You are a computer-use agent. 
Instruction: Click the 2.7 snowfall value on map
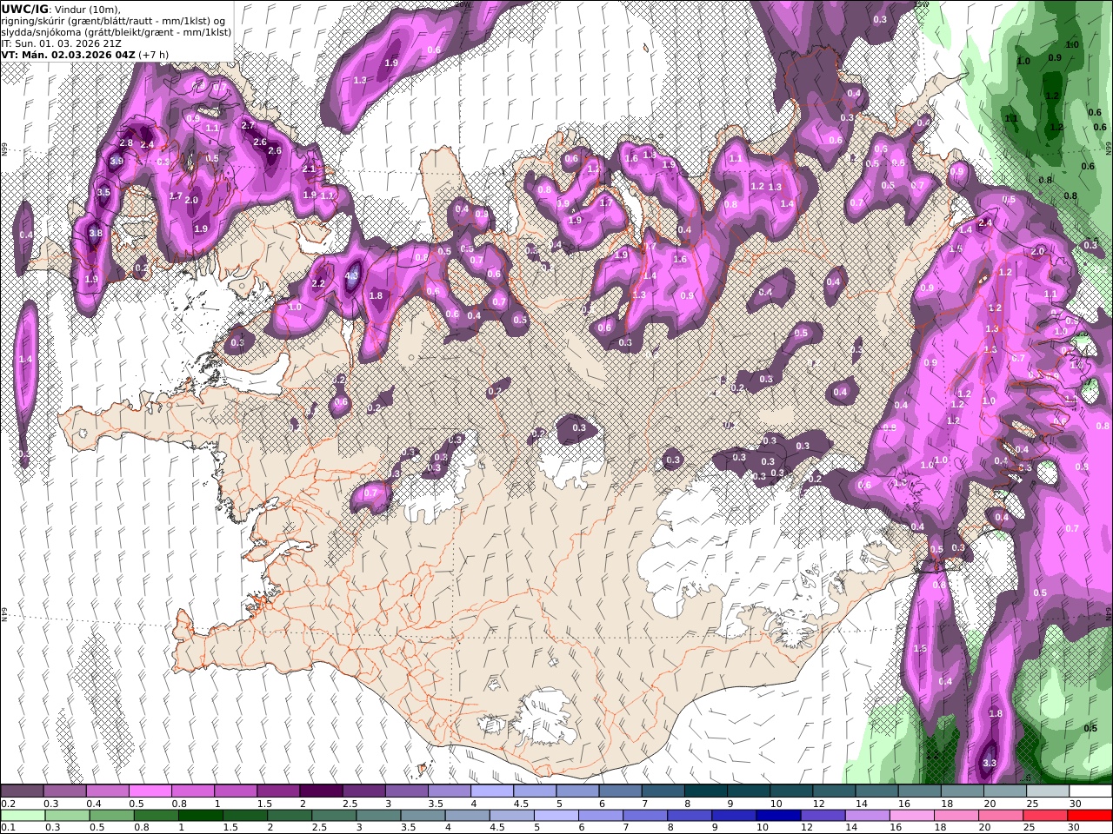coord(248,126)
